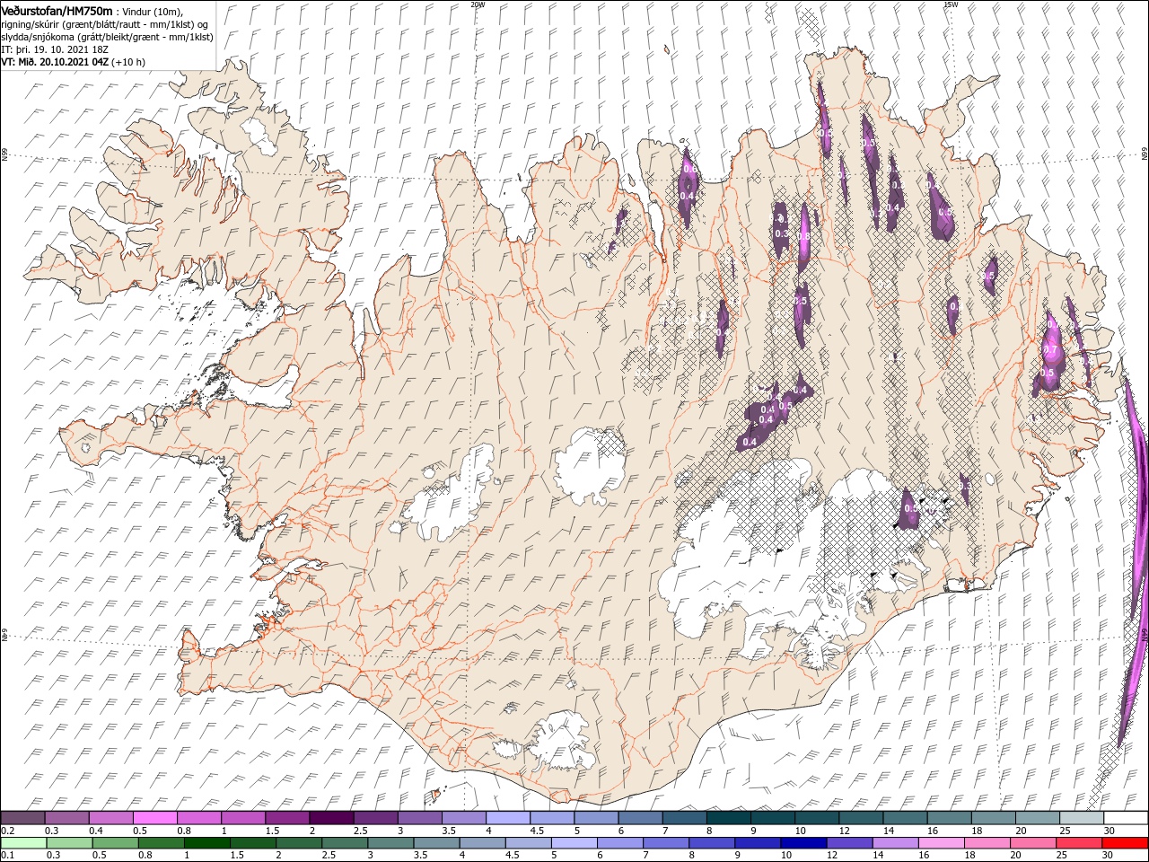The image size is (1149, 862).
Task: Click the lower-row legend swatch labeled 3.5
Action: (436, 843)
